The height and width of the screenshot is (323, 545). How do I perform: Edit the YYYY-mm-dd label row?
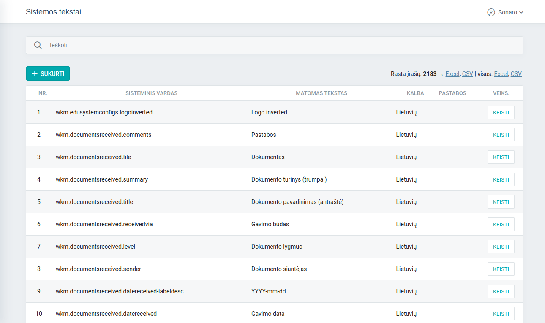point(501,292)
